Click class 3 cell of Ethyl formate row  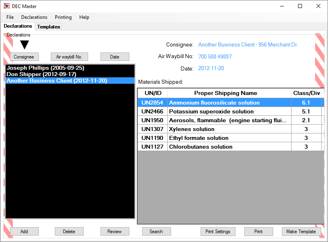[x=306, y=138]
